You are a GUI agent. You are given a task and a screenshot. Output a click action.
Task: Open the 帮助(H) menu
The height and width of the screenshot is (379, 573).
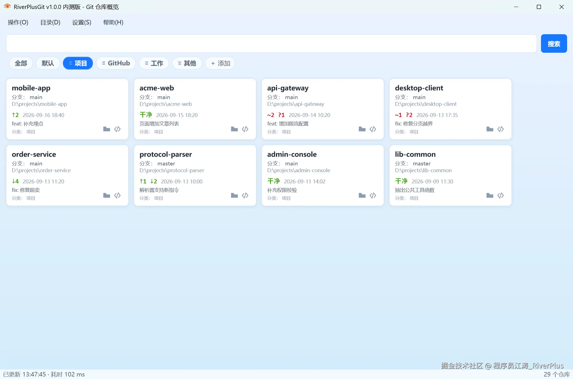click(113, 22)
